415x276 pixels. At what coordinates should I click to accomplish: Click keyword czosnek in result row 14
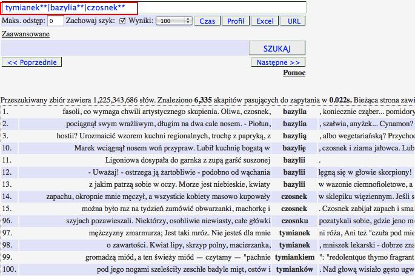[294, 197]
